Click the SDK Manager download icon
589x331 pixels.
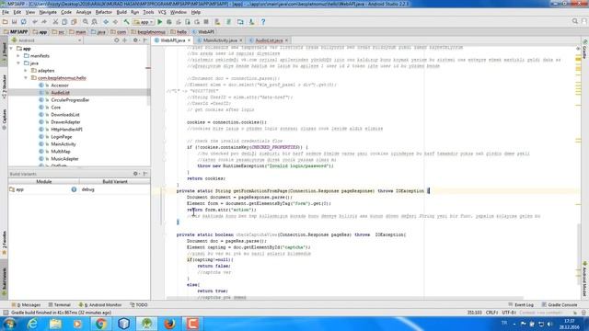(251, 22)
